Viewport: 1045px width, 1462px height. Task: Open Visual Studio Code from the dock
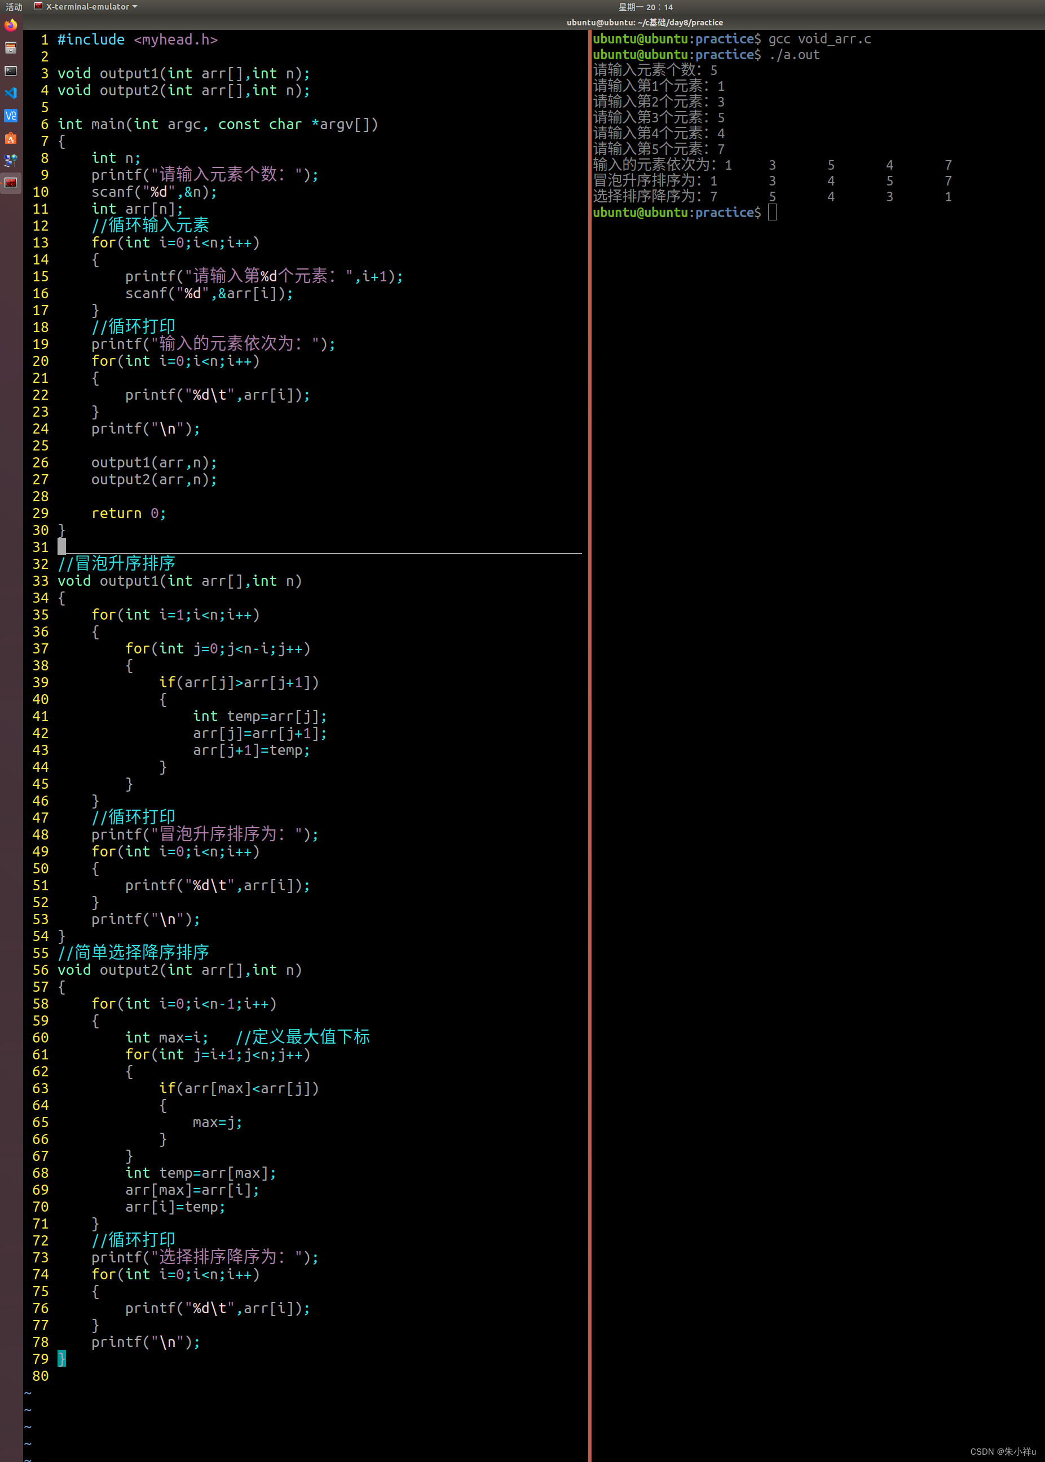[x=10, y=93]
